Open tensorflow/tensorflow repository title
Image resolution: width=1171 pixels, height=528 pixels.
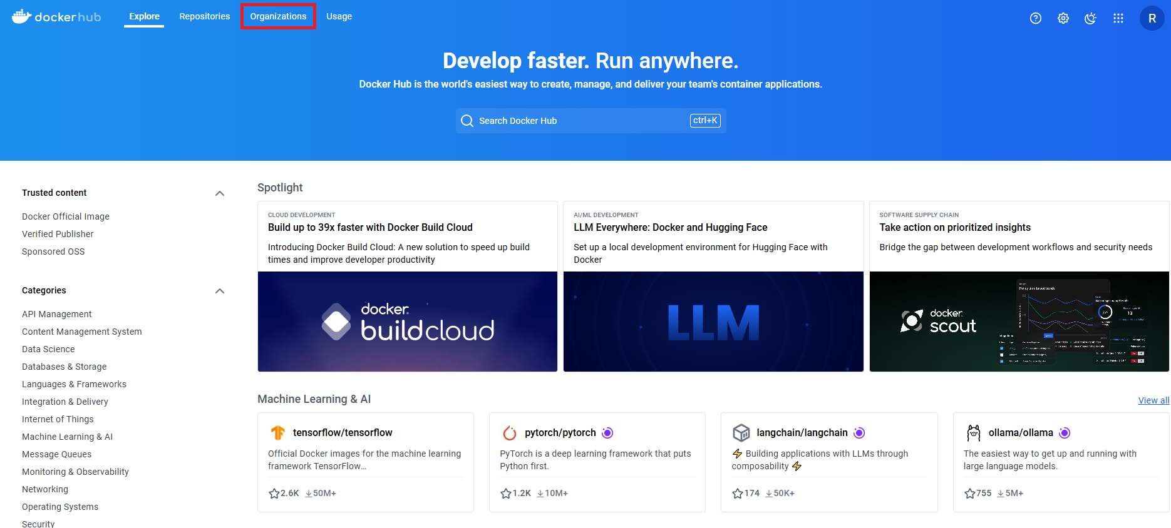343,433
